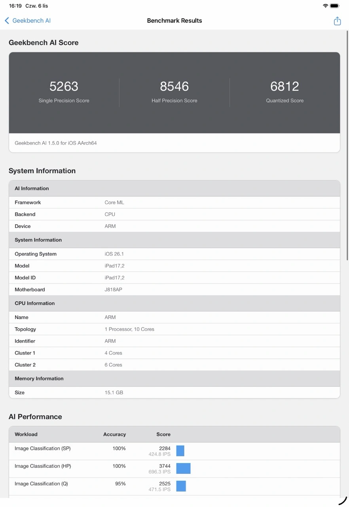Viewport: 349px width, 507px height.
Task: Click the Accuracy column header
Action: click(114, 435)
